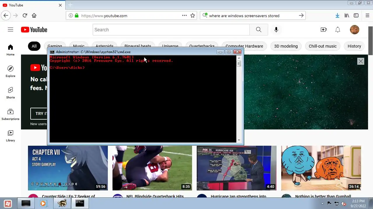This screenshot has height=209, width=373.
Task: Open the Action Center flag tray icon
Action: point(329,203)
